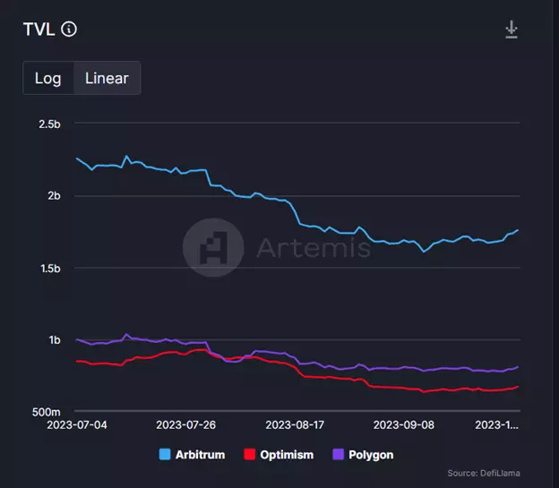Click the Arbitrum legend label

click(200, 455)
